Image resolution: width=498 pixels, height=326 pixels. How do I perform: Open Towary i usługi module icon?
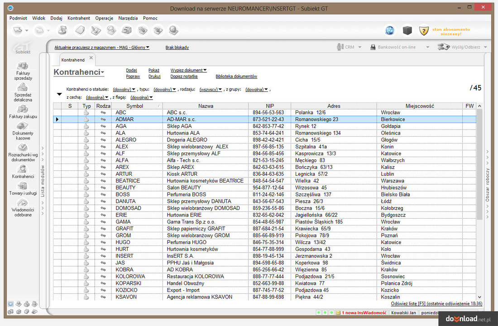click(23, 186)
